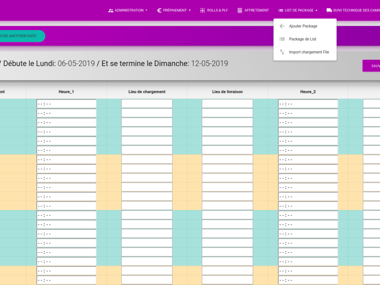Click the arrow icon beside Ajouter Package

point(282,26)
